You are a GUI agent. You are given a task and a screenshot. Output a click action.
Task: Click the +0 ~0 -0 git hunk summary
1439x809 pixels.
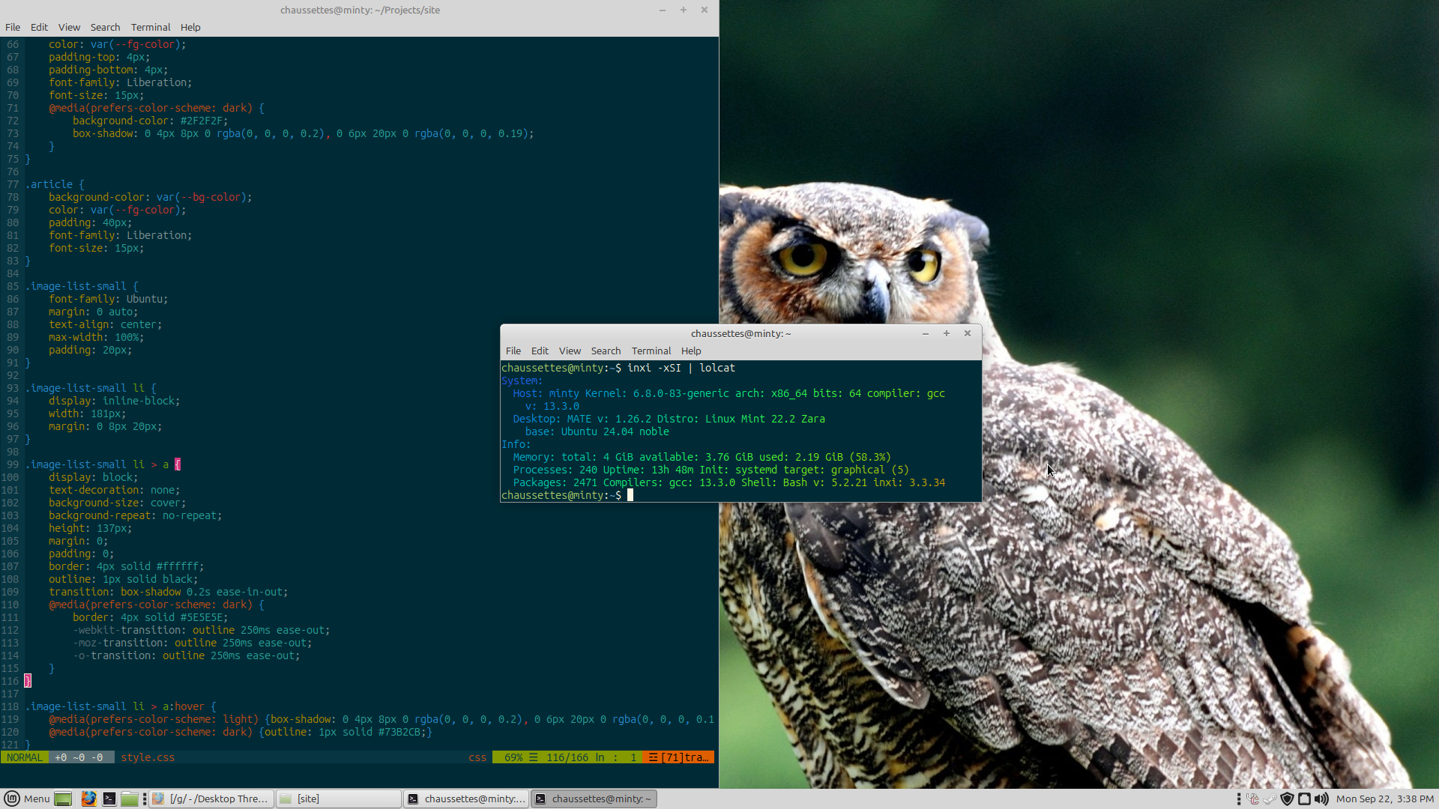click(x=79, y=757)
